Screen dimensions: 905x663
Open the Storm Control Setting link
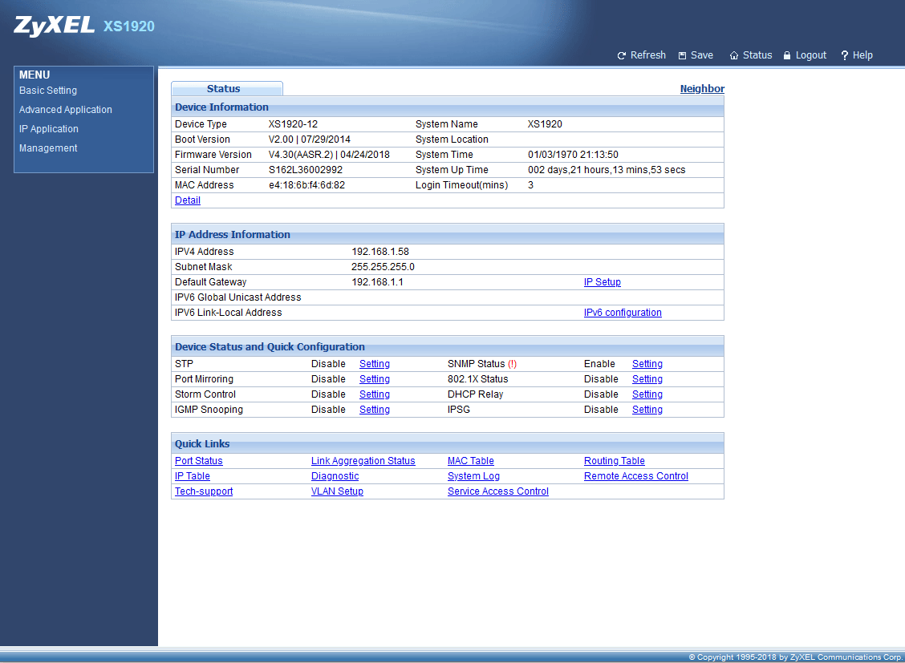pyautogui.click(x=374, y=394)
